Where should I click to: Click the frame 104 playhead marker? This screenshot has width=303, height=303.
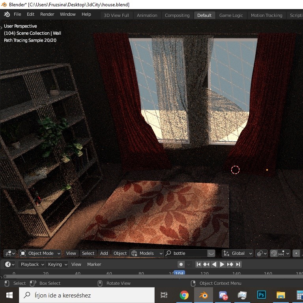[180, 273]
